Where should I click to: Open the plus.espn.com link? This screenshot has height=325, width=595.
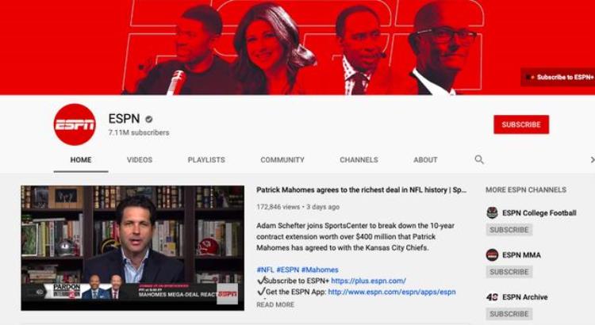(368, 281)
